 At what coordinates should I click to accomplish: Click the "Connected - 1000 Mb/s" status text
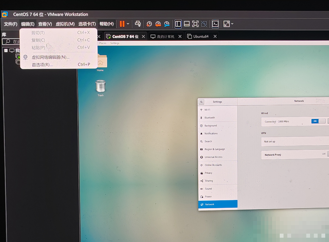277,122
